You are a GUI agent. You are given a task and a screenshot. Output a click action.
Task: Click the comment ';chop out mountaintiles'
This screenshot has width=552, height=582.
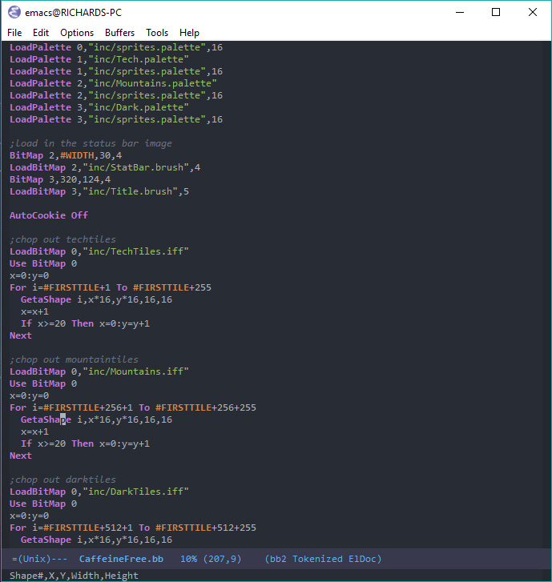pos(74,359)
